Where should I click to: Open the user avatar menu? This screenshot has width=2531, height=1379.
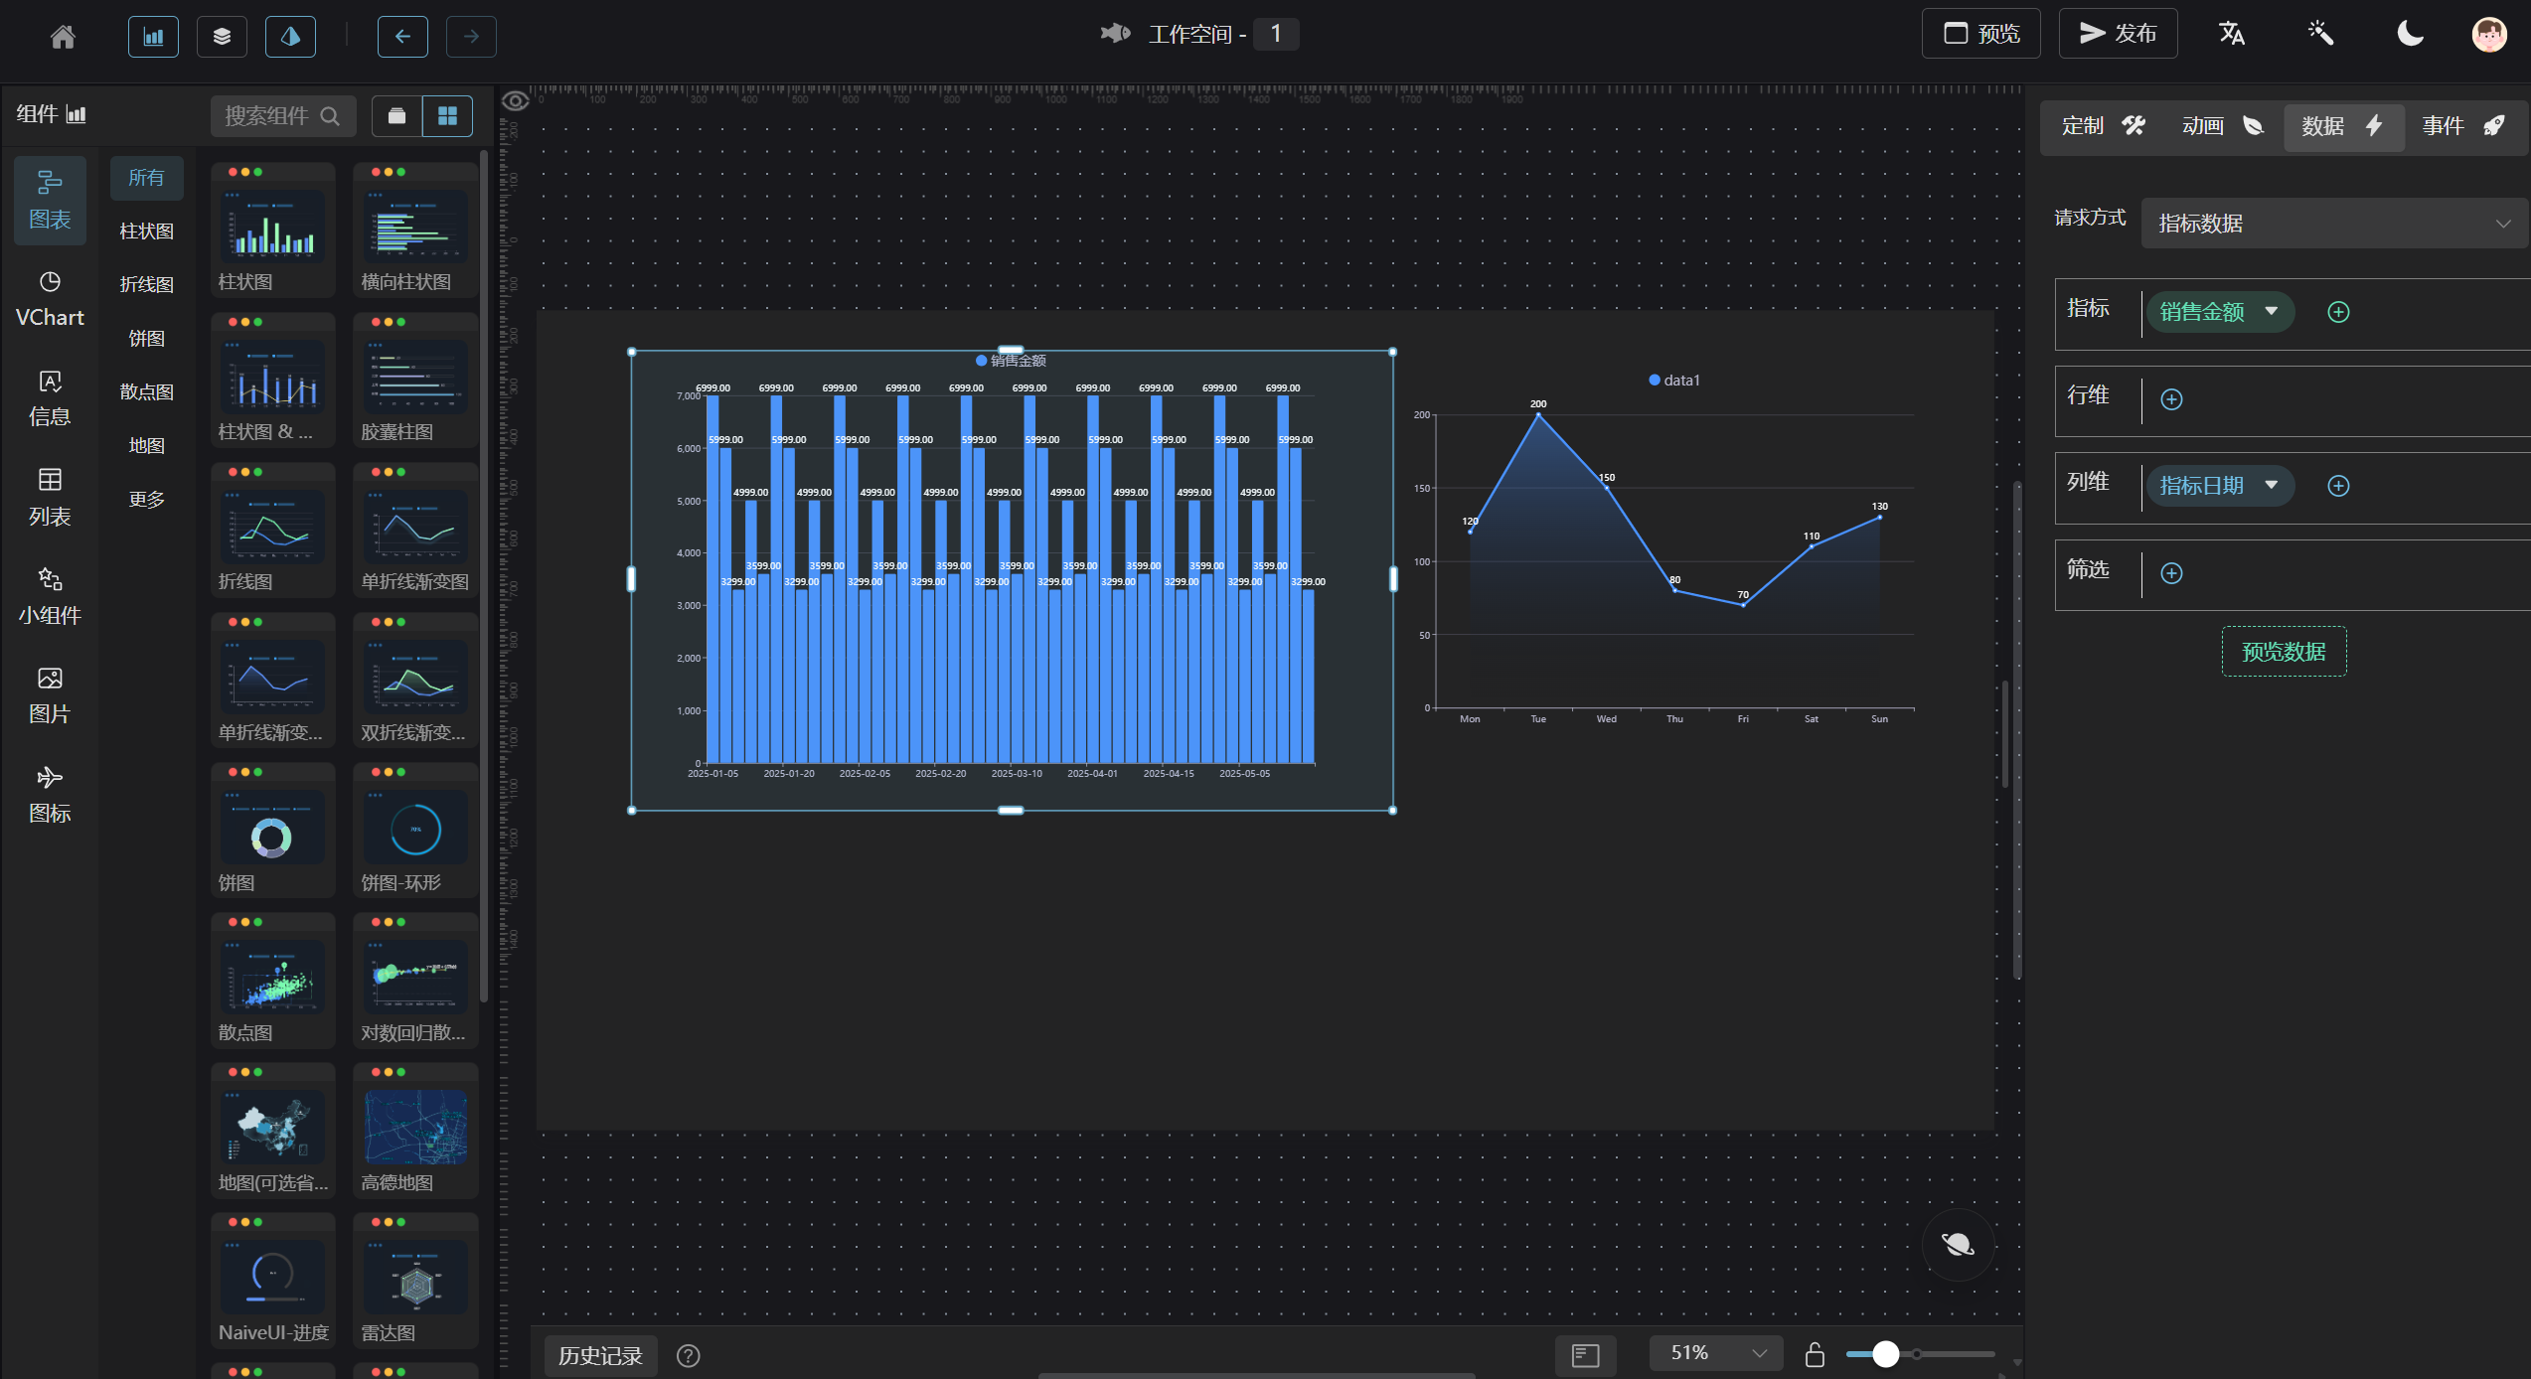point(2489,34)
